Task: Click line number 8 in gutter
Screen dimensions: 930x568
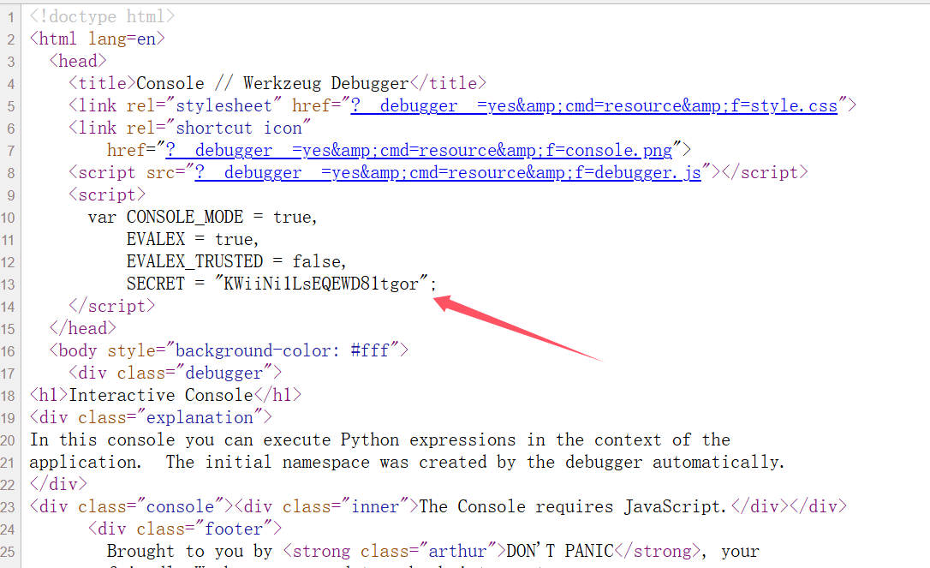Action: [10, 173]
